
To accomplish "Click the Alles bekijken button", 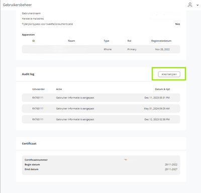I will coord(169,74).
